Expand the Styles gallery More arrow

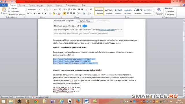click(154, 14)
